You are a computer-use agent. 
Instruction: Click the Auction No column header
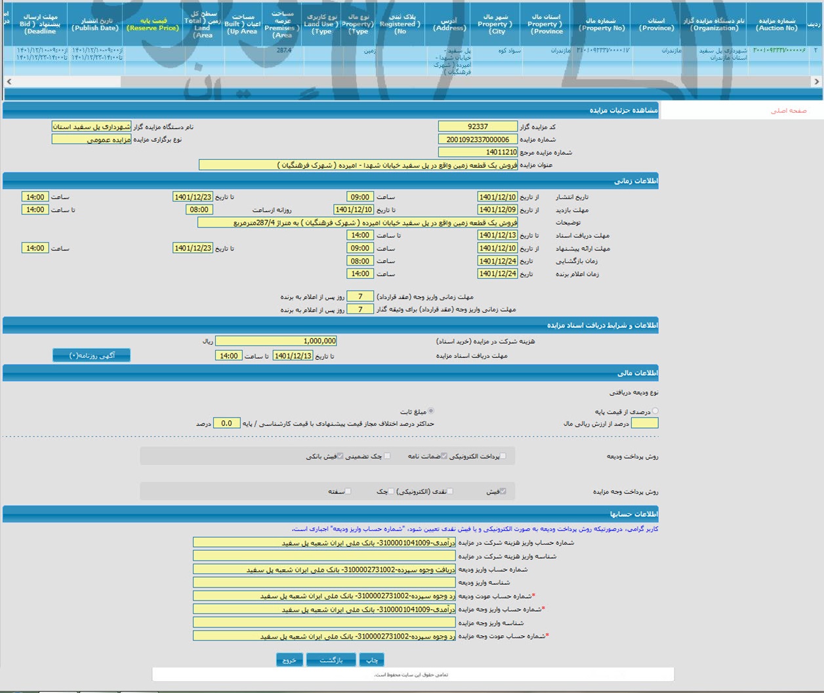[777, 24]
